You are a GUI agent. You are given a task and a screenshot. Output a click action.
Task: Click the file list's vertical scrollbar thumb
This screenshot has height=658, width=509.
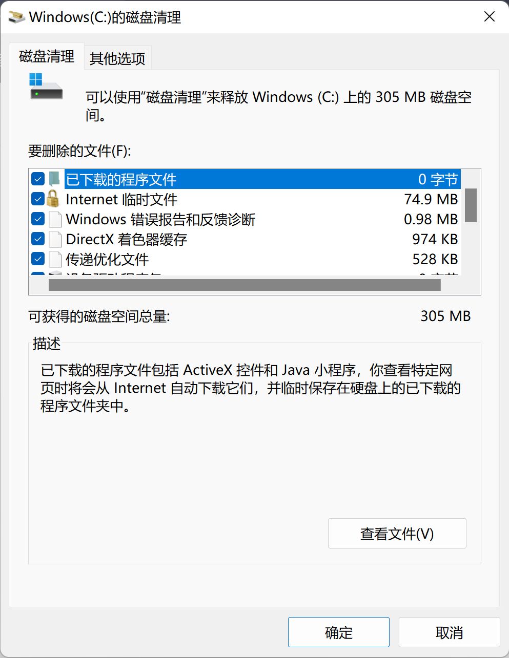coord(471,205)
